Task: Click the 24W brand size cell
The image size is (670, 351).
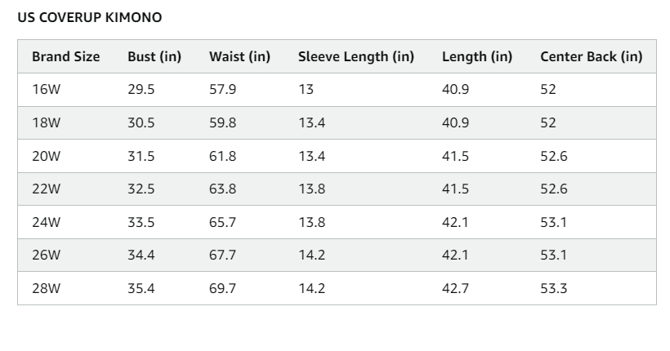Action: (47, 222)
